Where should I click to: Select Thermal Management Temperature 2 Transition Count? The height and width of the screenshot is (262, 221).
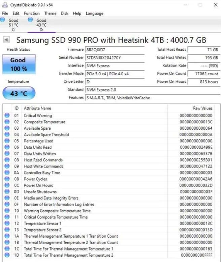[x=71, y=242]
